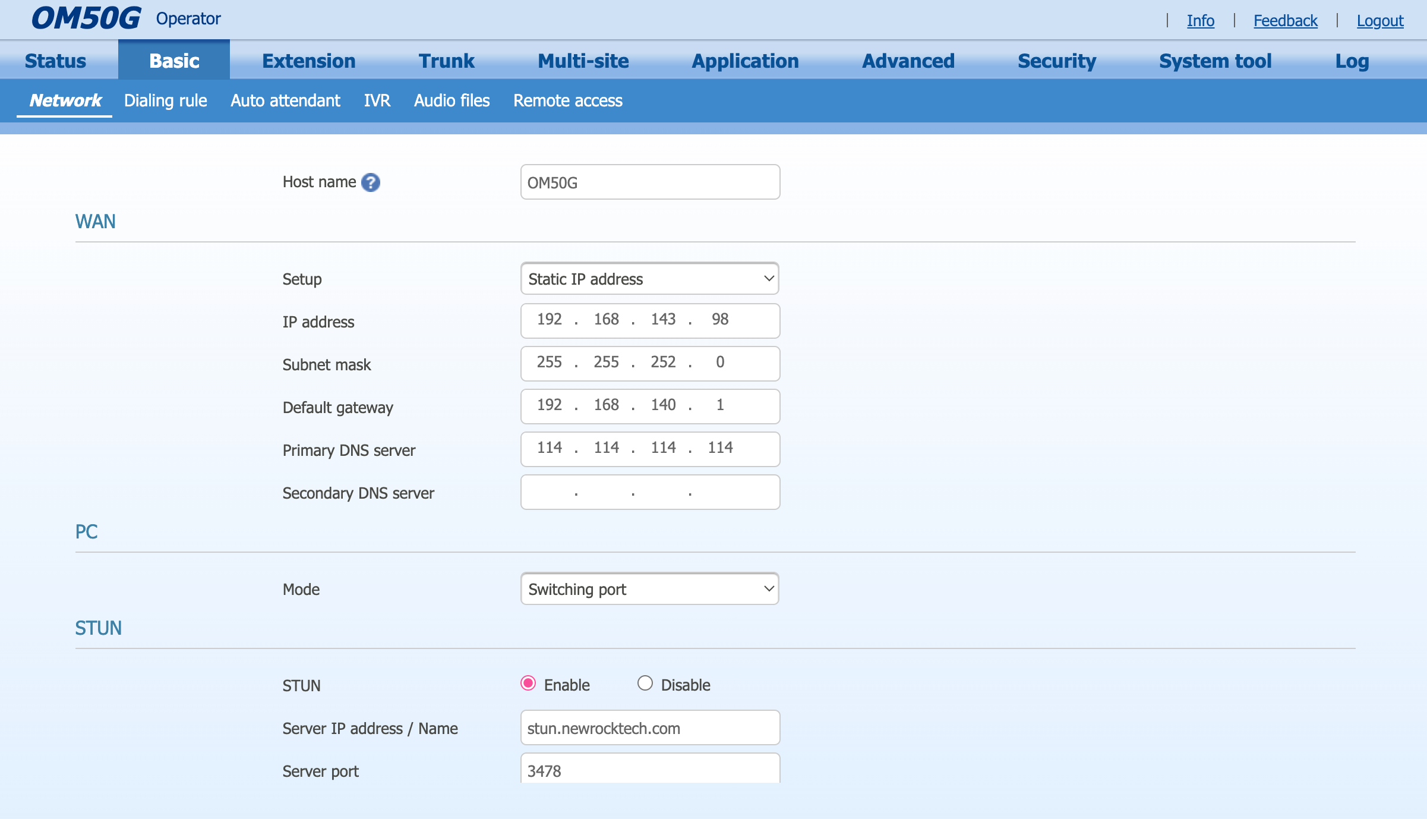This screenshot has height=819, width=1427.
Task: Click the OM50G logo
Action: 86,19
